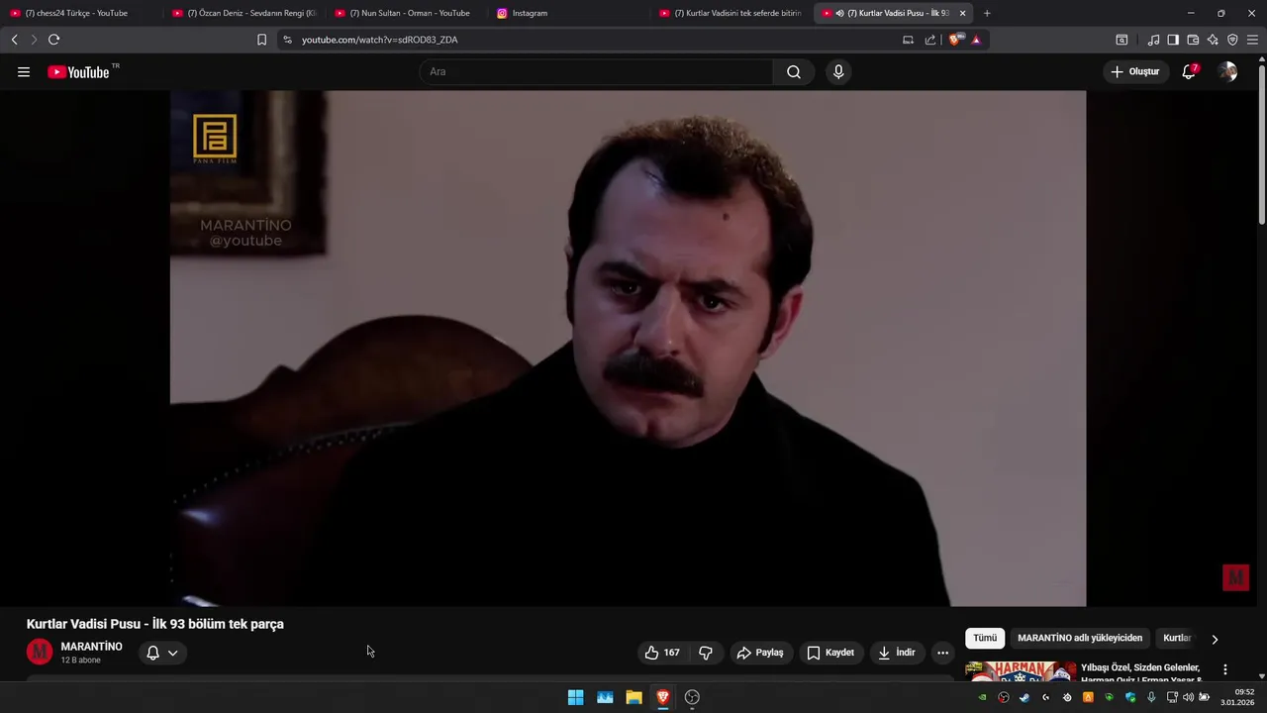The image size is (1267, 713).
Task: Switch to Özcan Deniz - Sevdanın Rengi tab
Action: [x=244, y=13]
